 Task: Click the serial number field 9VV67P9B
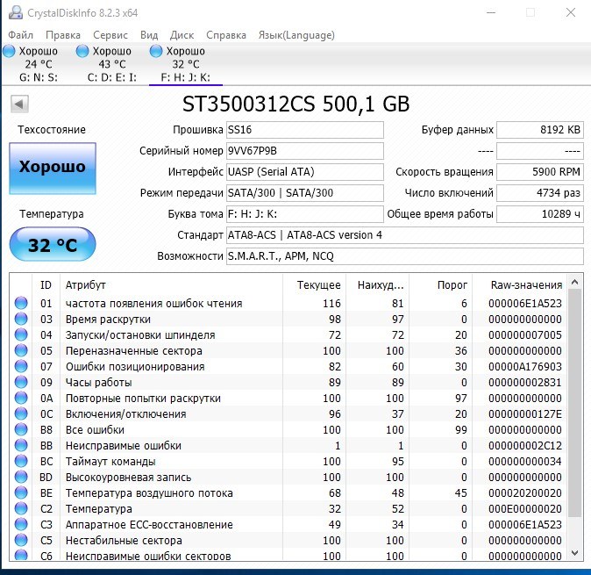pyautogui.click(x=304, y=151)
